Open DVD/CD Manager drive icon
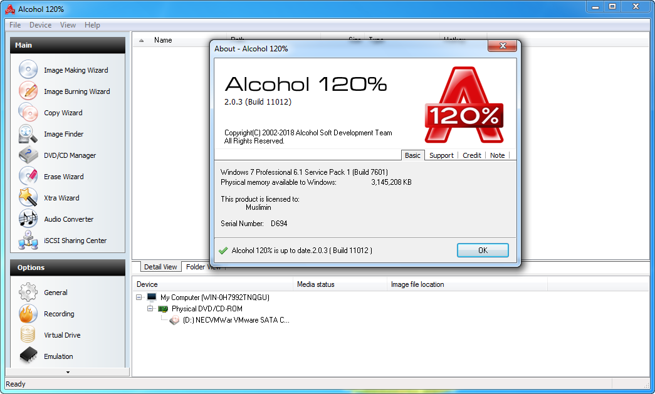Screen dimensions: 655x394 (28, 155)
